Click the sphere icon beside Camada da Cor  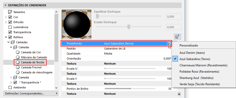click(x=18, y=52)
